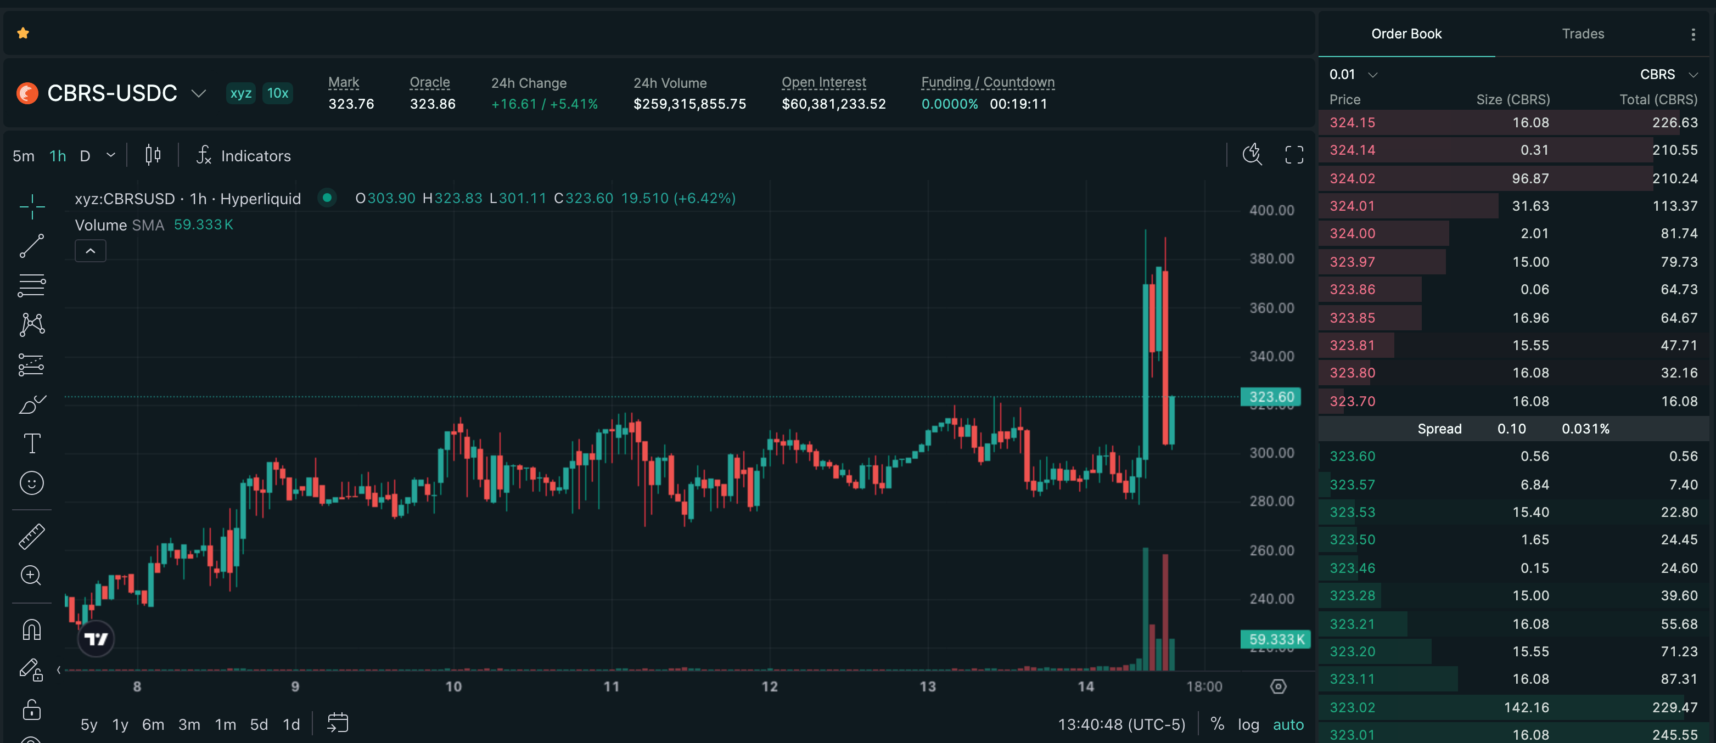Open the CBRS size unit dropdown
This screenshot has width=1716, height=743.
pos(1668,75)
